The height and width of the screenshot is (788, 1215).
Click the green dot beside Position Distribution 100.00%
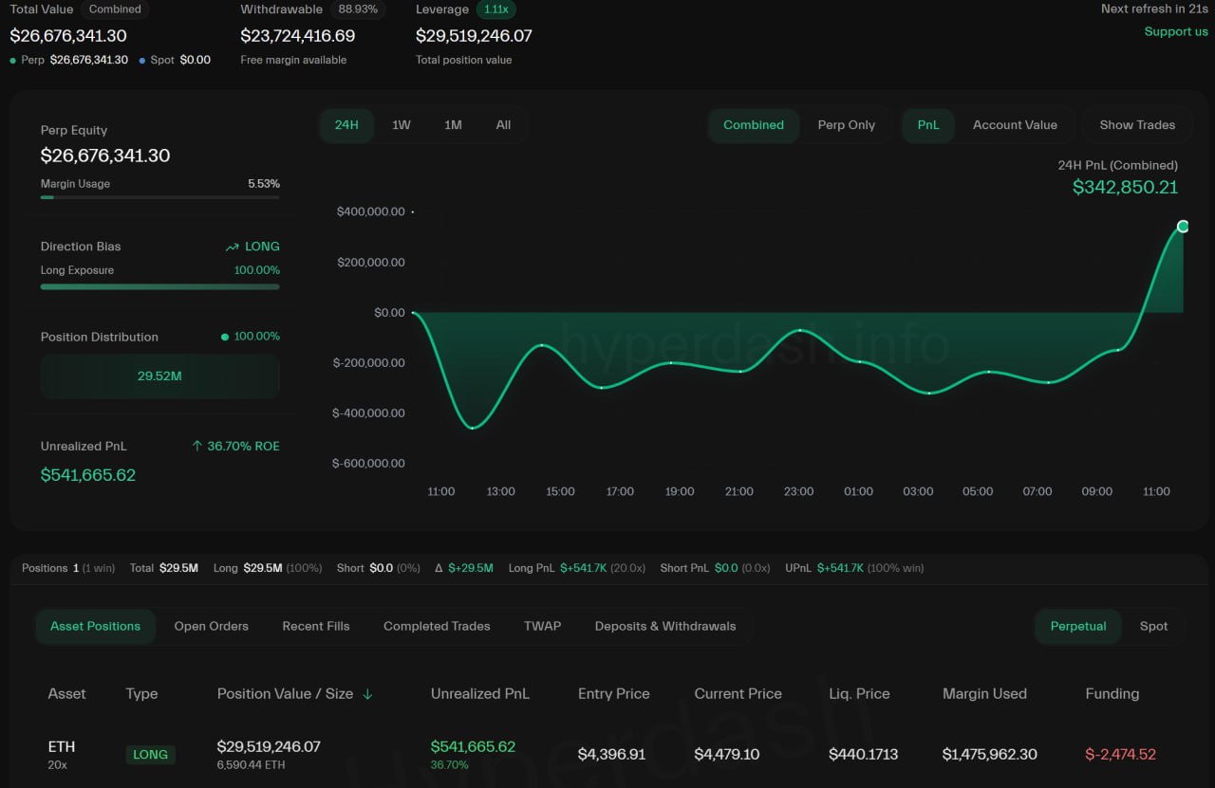click(225, 337)
